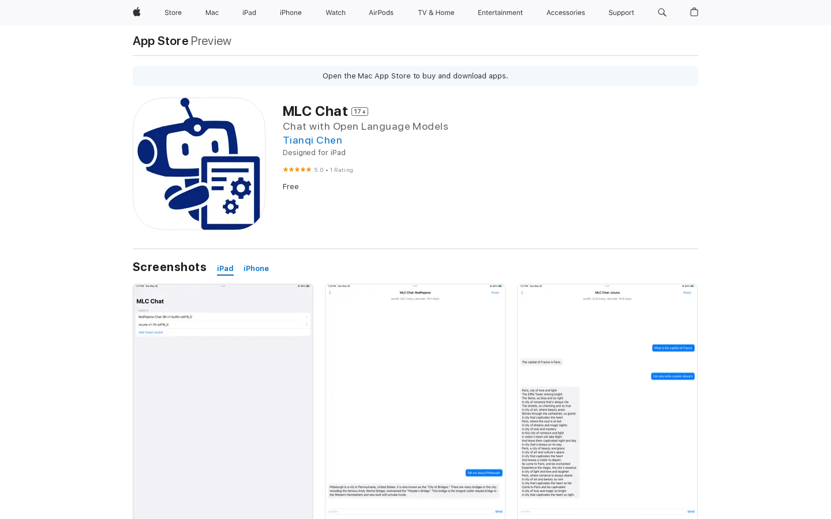This screenshot has width=831, height=519.
Task: Open the shopping bag icon
Action: click(x=694, y=12)
